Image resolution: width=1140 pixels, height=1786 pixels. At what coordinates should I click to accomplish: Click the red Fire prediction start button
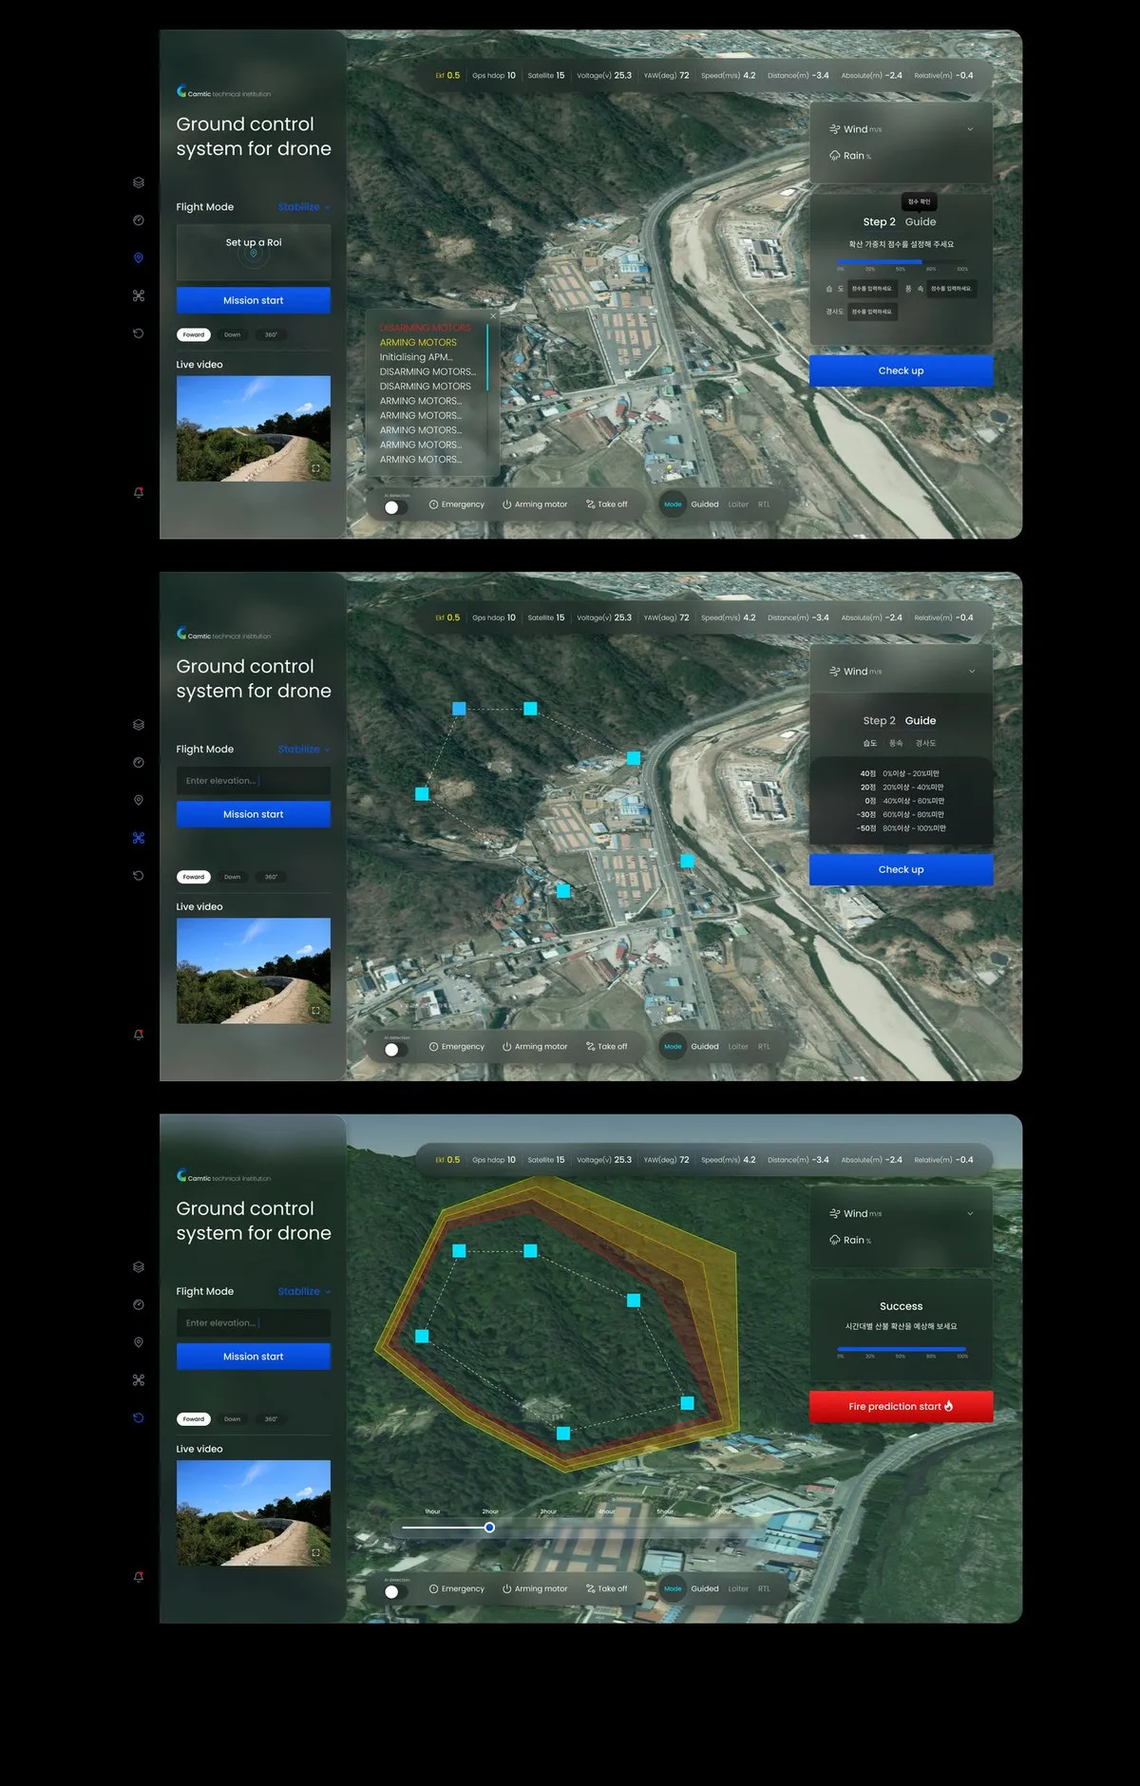coord(901,1406)
